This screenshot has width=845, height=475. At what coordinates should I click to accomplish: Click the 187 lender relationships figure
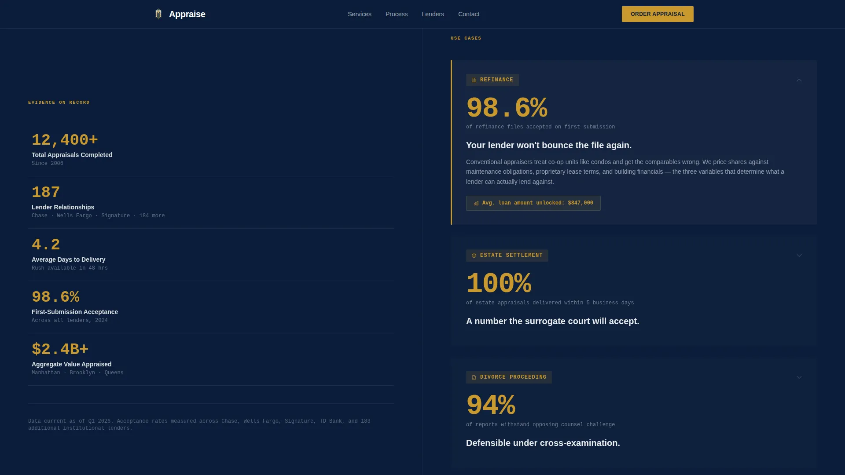tap(46, 193)
